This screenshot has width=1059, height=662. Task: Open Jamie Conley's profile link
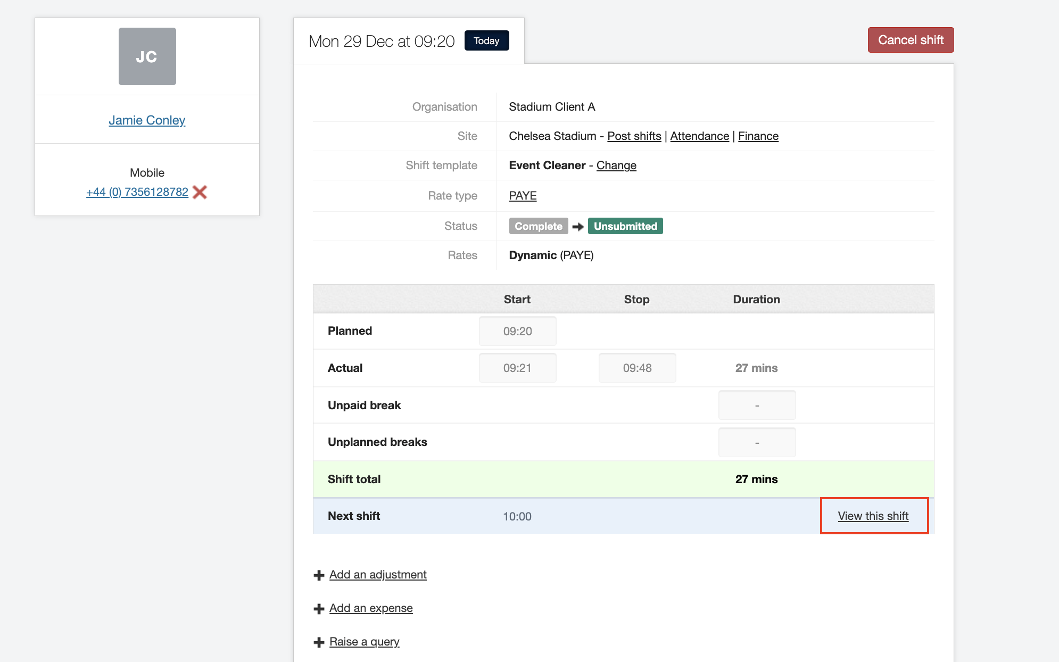coord(147,120)
